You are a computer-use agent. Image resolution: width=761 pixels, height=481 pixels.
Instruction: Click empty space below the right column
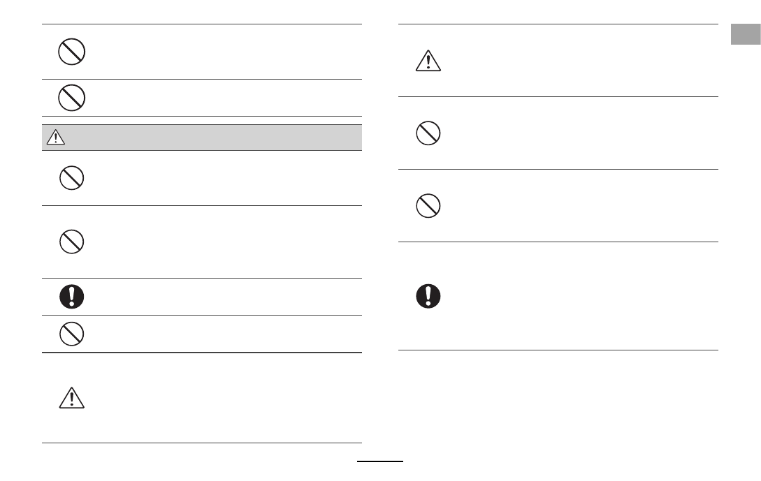point(558,402)
